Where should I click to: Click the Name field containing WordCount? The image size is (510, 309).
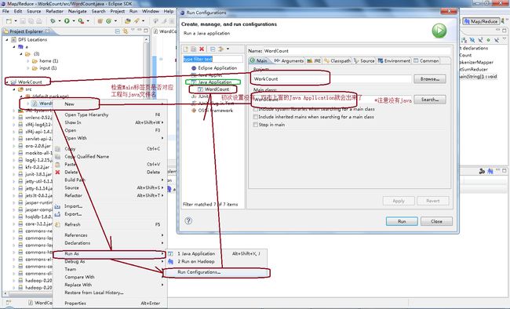click(357, 51)
